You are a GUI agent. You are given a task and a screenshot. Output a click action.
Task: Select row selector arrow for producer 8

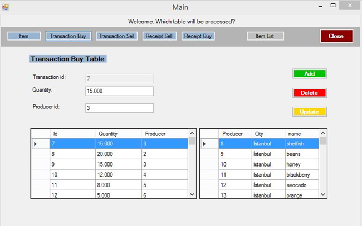[209, 144]
